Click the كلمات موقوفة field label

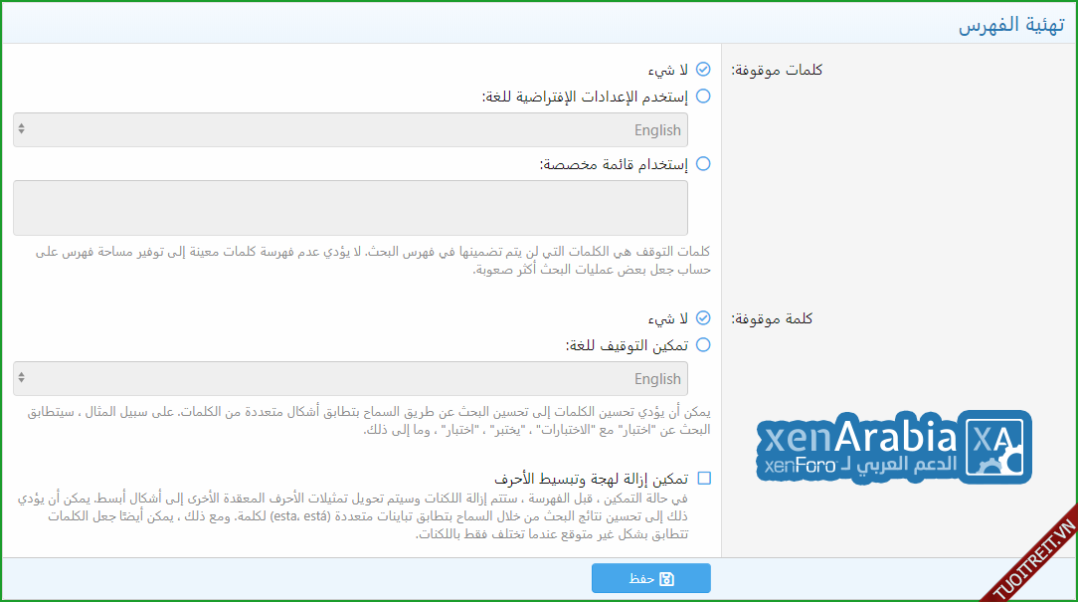pos(777,70)
